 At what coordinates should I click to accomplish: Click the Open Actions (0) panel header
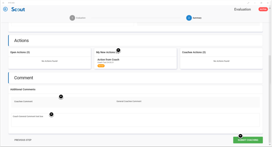point(20,52)
